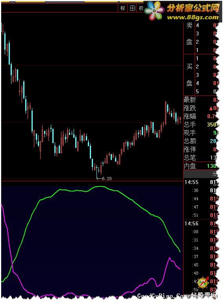
Task: Click the 分析家公式网 title text
Action: coord(193,8)
